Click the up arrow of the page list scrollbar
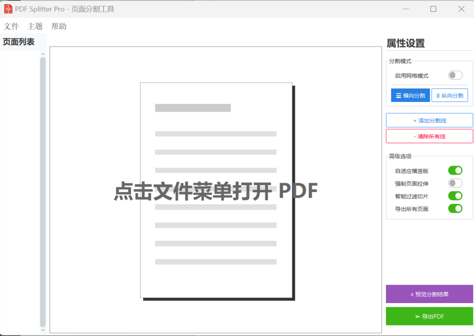 pos(43,54)
